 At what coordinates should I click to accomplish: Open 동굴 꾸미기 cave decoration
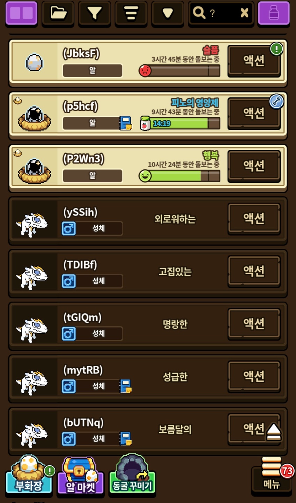tap(132, 473)
